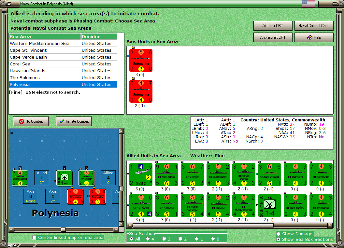The image size is (344, 248).
Task: Select sea section 4 radio button
Action: (148, 239)
